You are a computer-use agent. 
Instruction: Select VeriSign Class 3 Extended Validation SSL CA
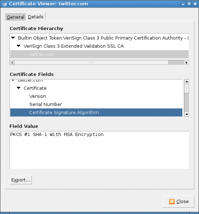99,46
